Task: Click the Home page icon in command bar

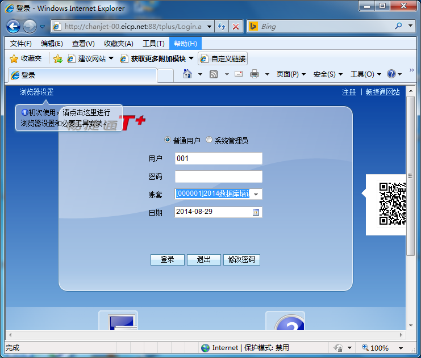Action: pyautogui.click(x=187, y=74)
